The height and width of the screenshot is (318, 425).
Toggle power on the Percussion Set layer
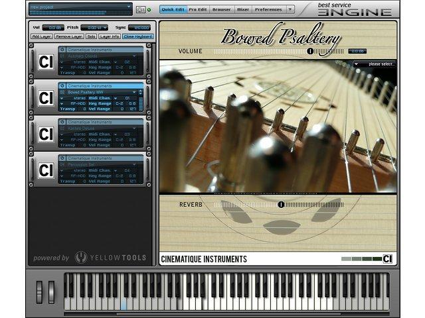(x=62, y=158)
